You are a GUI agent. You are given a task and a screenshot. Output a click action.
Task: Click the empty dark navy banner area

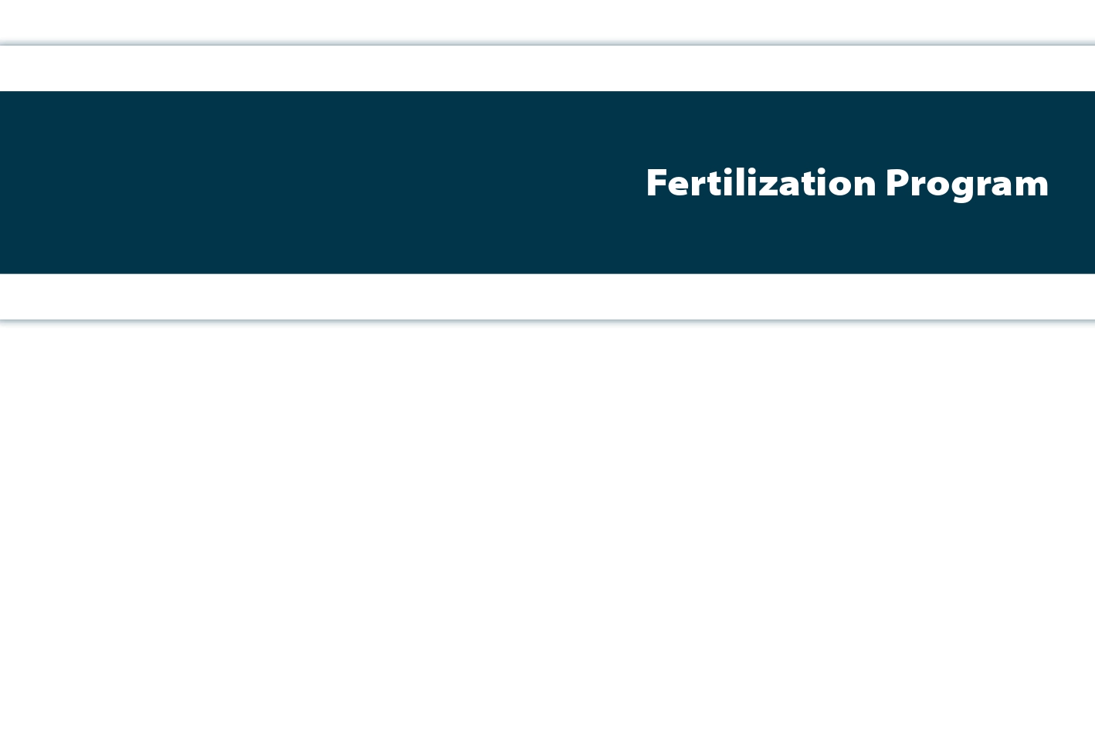coord(309,184)
